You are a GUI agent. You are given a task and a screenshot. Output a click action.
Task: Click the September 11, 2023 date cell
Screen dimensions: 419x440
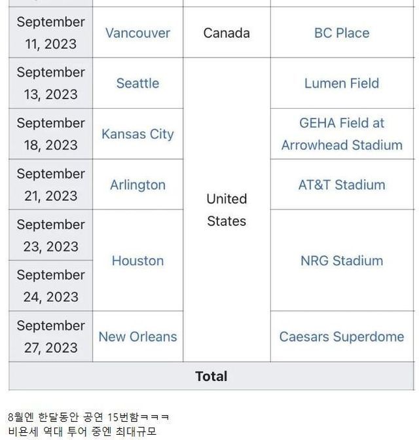click(50, 33)
